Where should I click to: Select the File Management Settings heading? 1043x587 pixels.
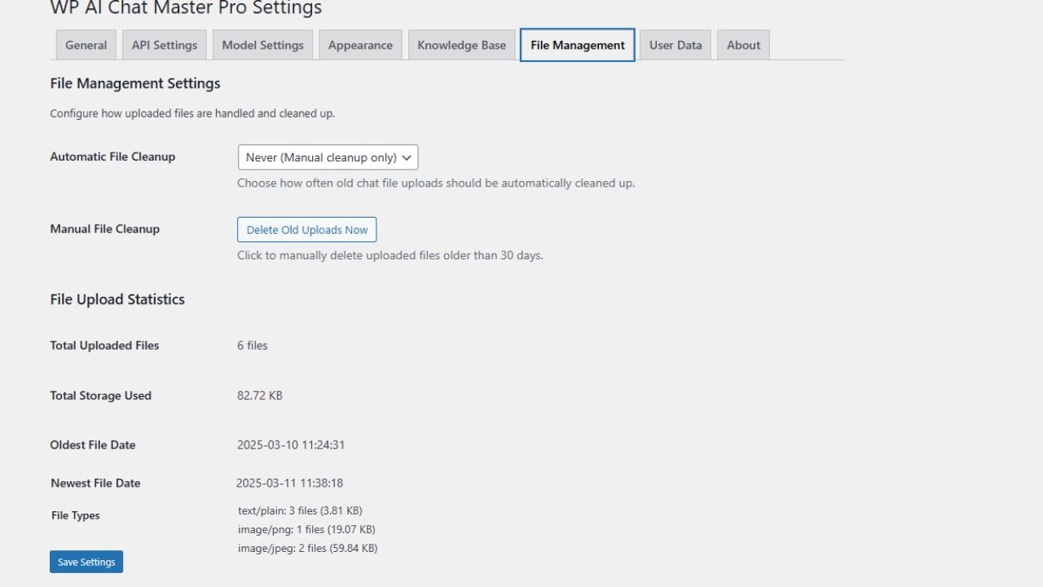pyautogui.click(x=135, y=83)
